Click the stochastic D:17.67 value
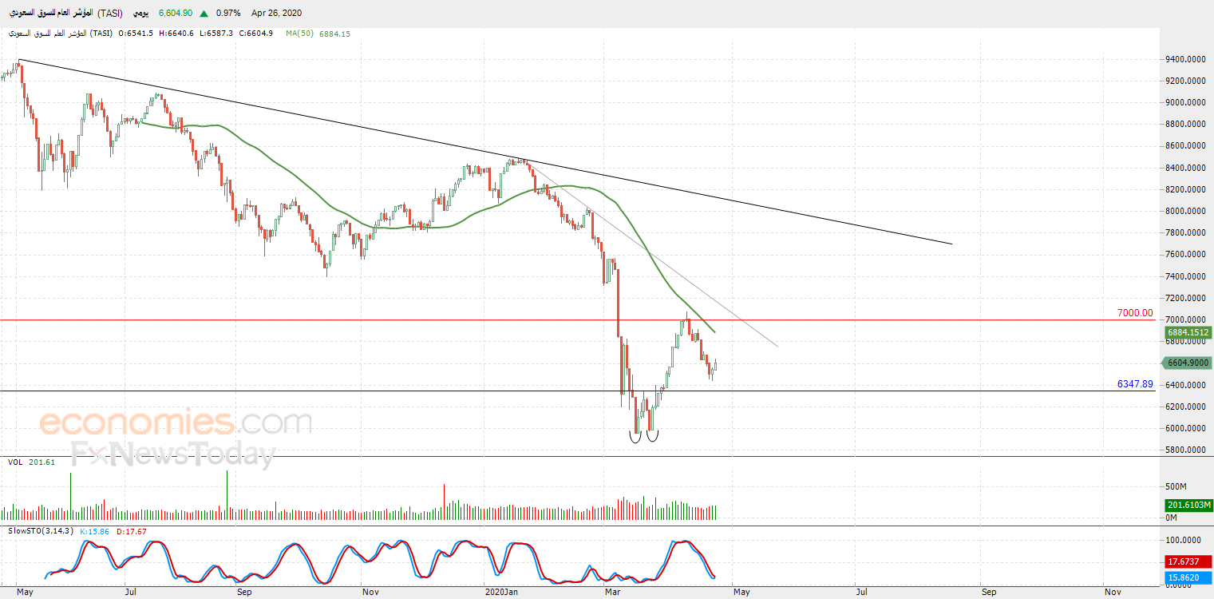The width and height of the screenshot is (1214, 599). click(x=132, y=530)
